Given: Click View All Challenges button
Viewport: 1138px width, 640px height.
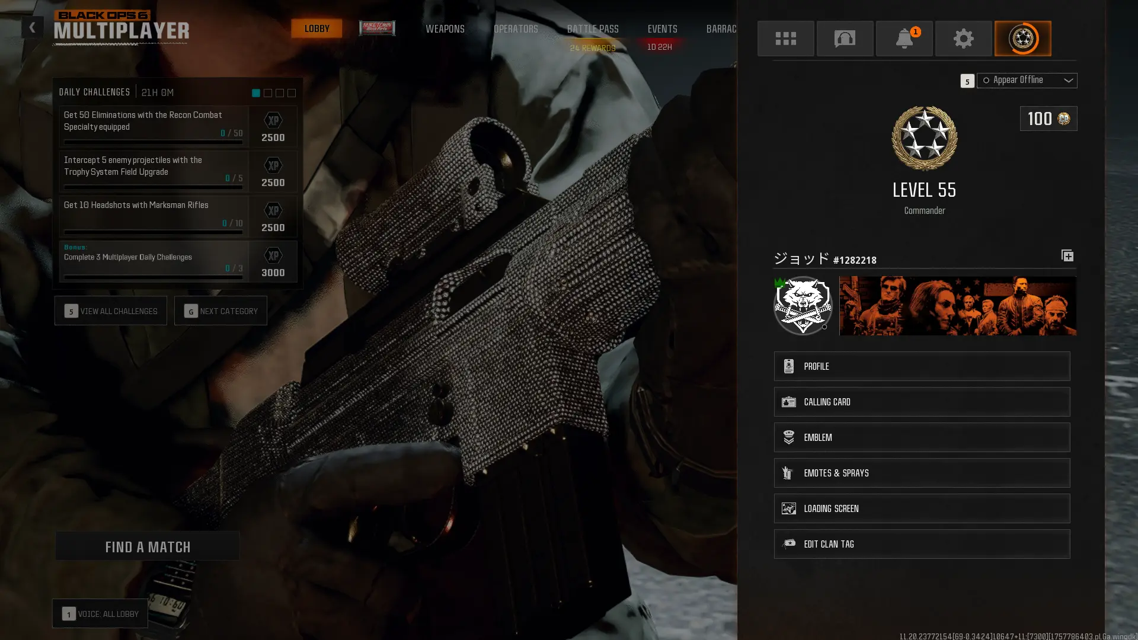Looking at the screenshot, I should pos(111,311).
